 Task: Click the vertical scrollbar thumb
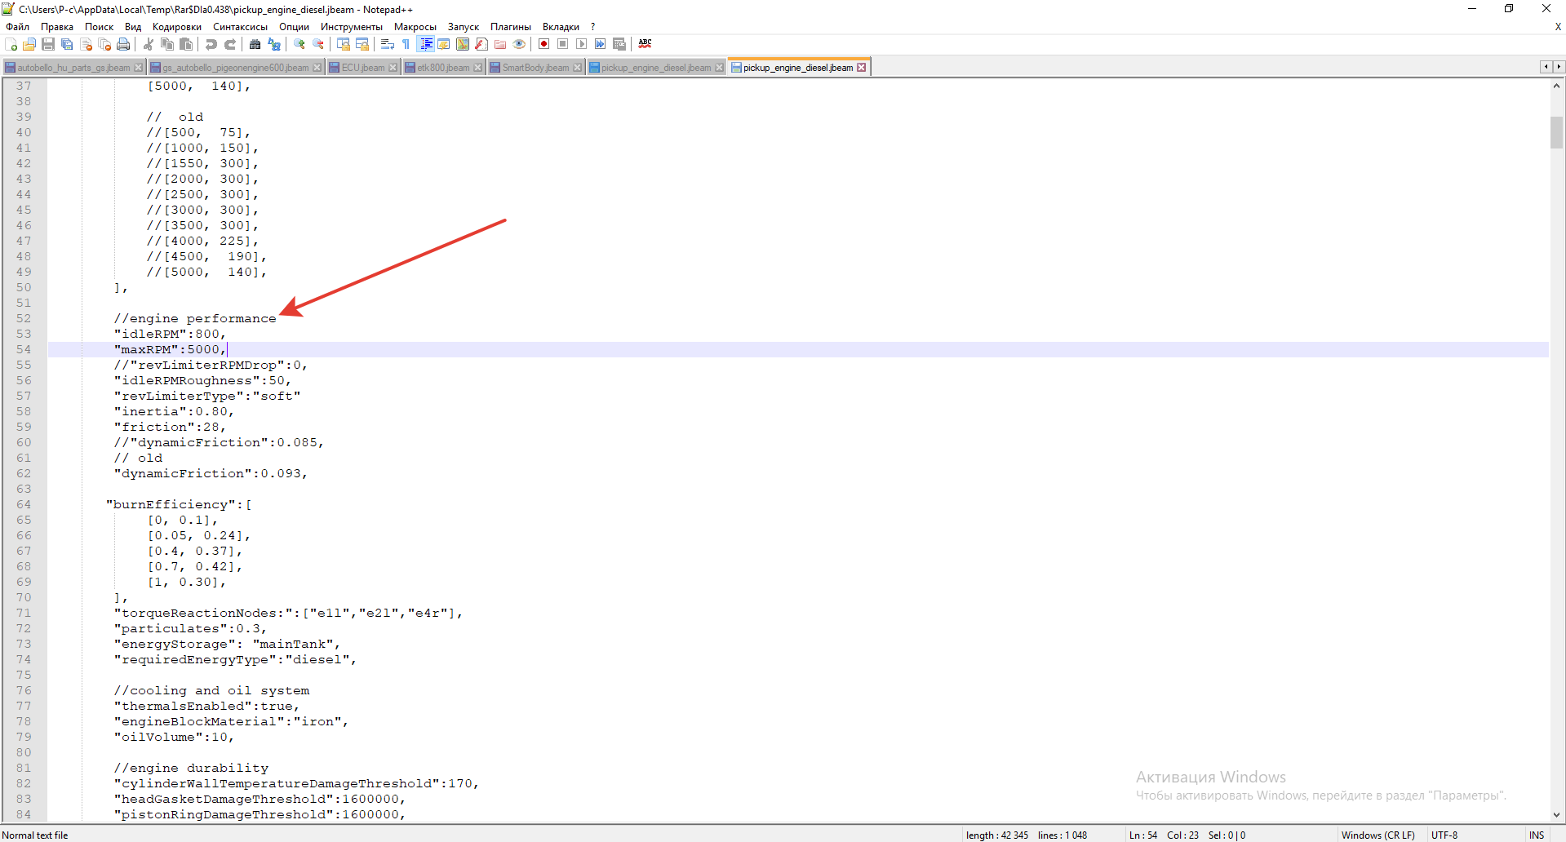(1557, 132)
